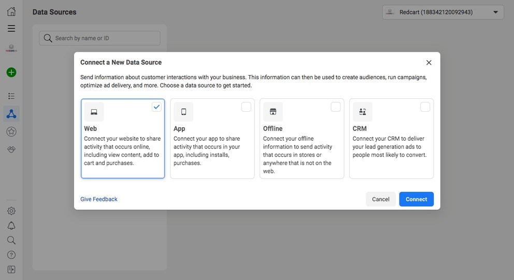The height and width of the screenshot is (280, 514).
Task: Check the CRM data source checkbox
Action: (x=425, y=107)
